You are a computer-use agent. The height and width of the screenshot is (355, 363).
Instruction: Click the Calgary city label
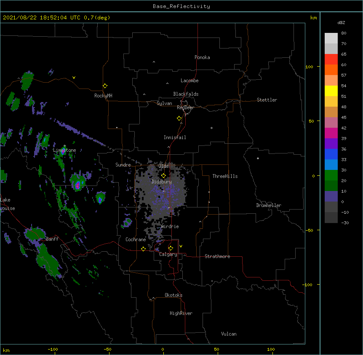(x=168, y=254)
